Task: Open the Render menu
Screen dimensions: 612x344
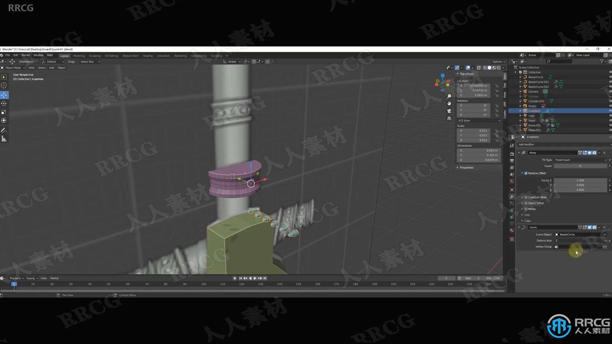Action: click(26, 55)
